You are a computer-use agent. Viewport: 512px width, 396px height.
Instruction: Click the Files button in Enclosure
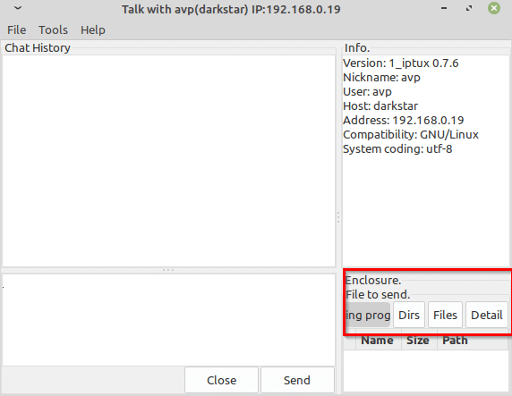pyautogui.click(x=445, y=315)
